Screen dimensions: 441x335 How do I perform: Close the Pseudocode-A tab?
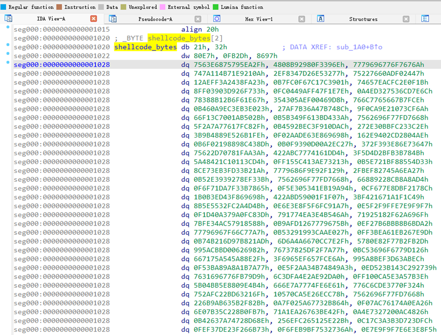pyautogui.click(x=198, y=19)
